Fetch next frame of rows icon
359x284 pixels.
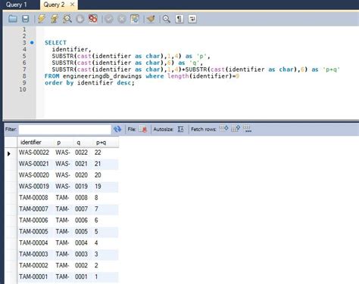[x=223, y=128]
